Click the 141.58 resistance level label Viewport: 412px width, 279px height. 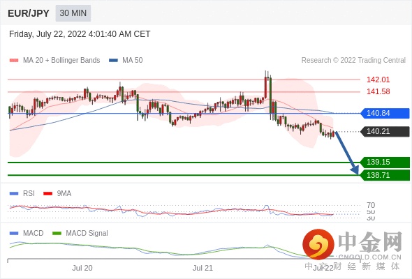click(x=378, y=91)
